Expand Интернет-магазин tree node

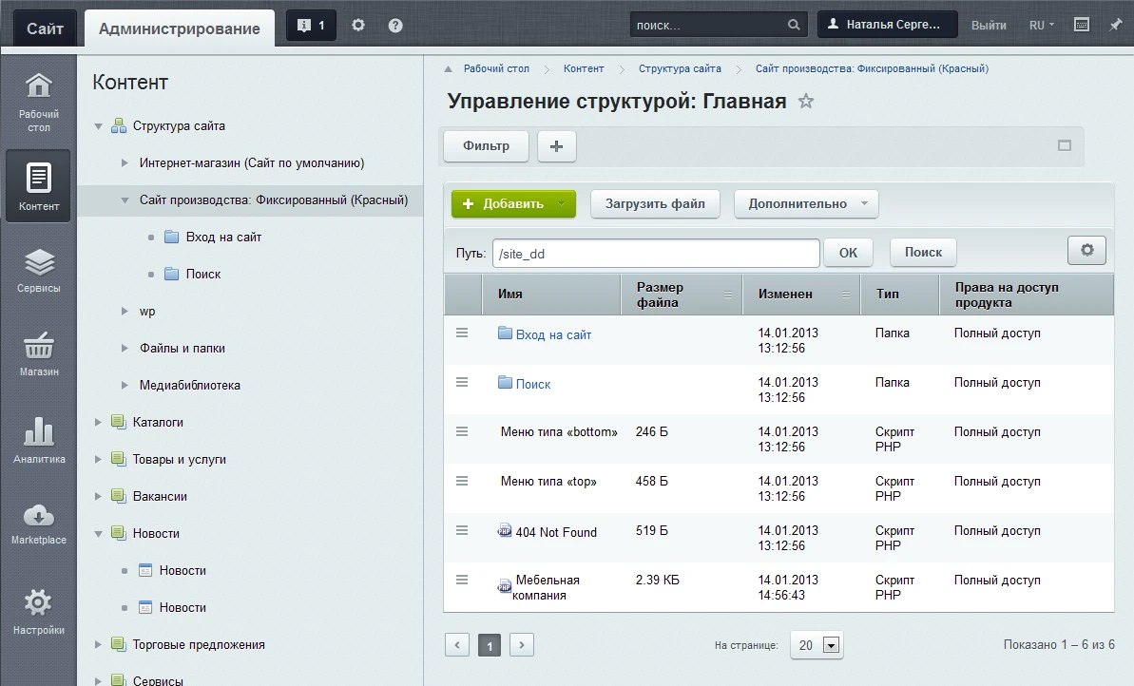pos(125,163)
